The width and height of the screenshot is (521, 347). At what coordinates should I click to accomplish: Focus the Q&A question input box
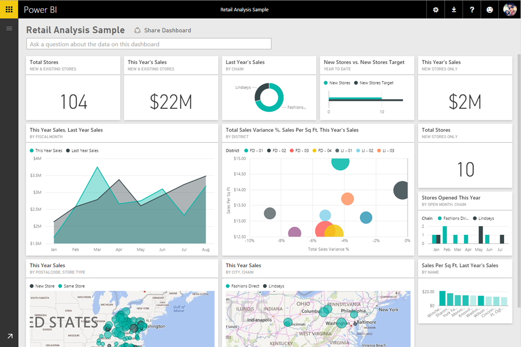click(149, 44)
